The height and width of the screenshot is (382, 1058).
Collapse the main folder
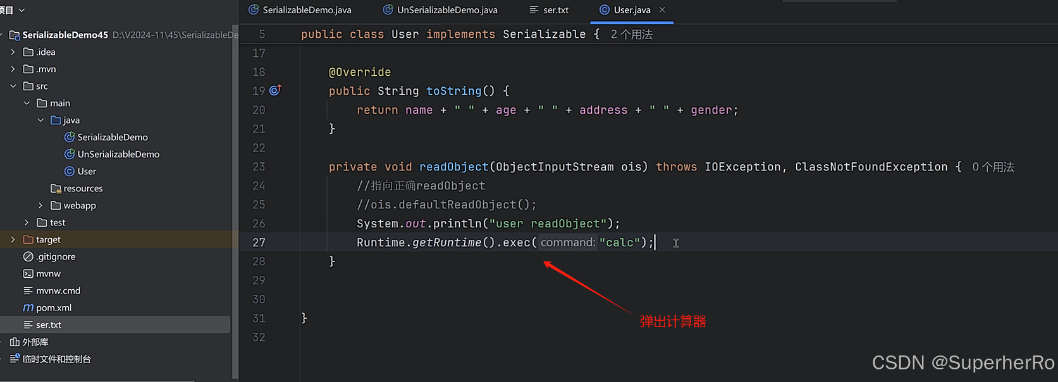click(x=27, y=103)
